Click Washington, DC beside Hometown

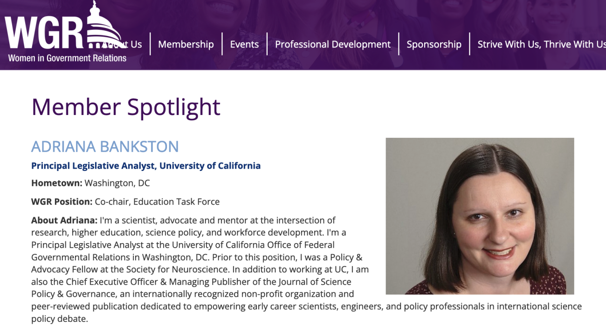pos(117,183)
